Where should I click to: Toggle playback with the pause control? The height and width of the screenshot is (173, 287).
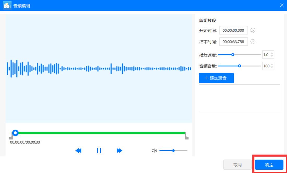click(x=99, y=151)
